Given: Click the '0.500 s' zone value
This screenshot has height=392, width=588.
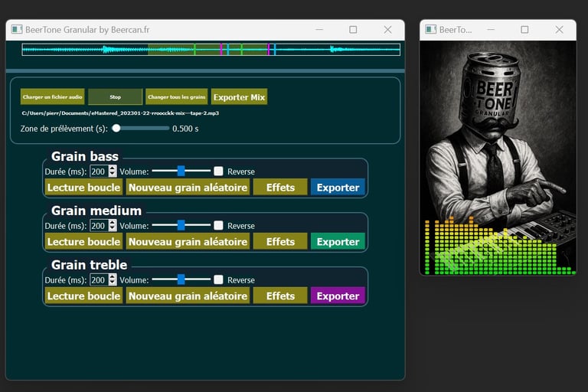Looking at the screenshot, I should pos(185,129).
